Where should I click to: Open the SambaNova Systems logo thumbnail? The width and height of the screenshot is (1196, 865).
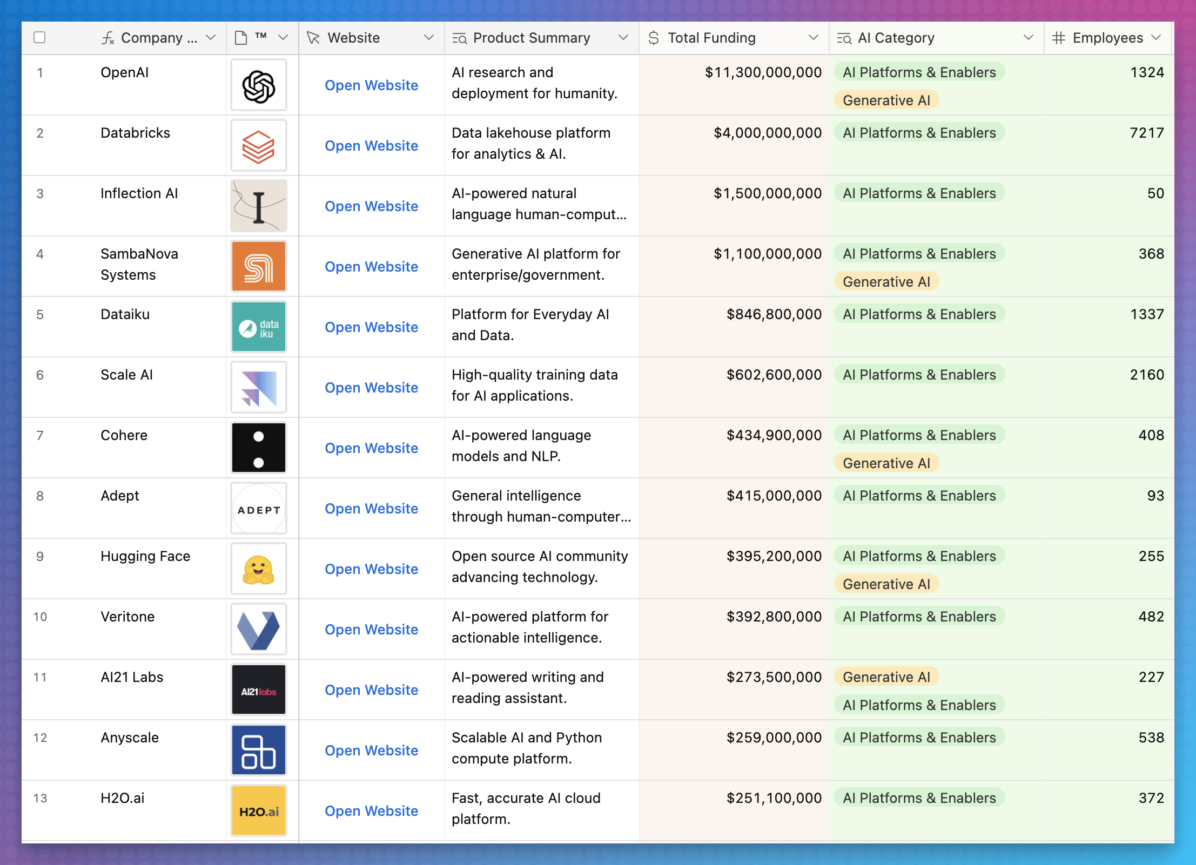259,267
